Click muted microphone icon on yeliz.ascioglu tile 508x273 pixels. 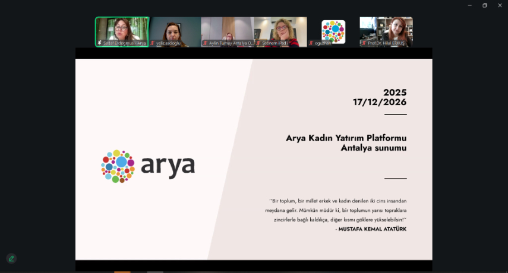(153, 43)
